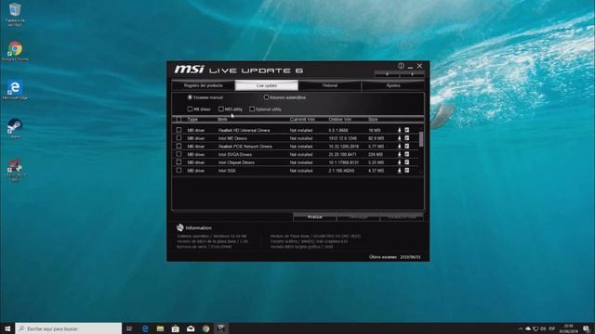Click the Size column header
This screenshot has height=334, width=595.
click(373, 120)
